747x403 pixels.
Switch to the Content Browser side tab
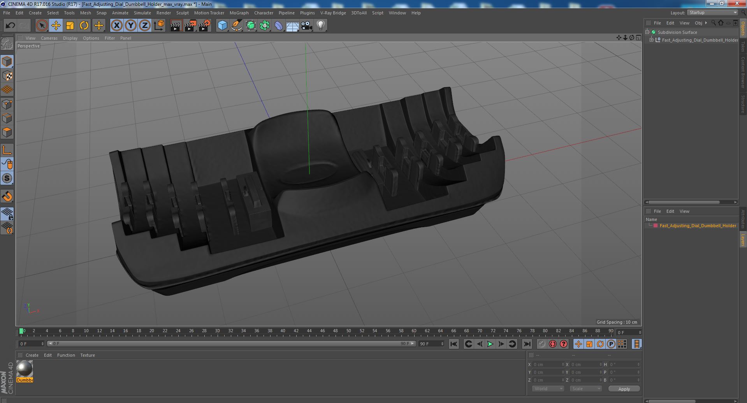point(743,72)
